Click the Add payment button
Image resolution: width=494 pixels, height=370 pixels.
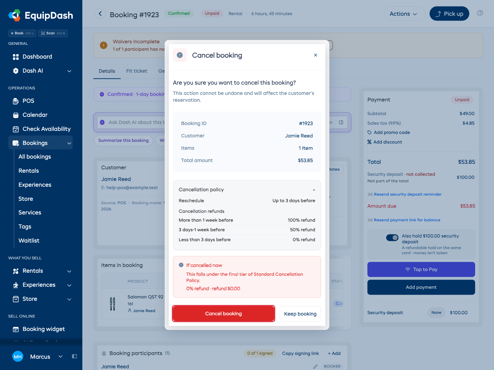click(x=421, y=287)
